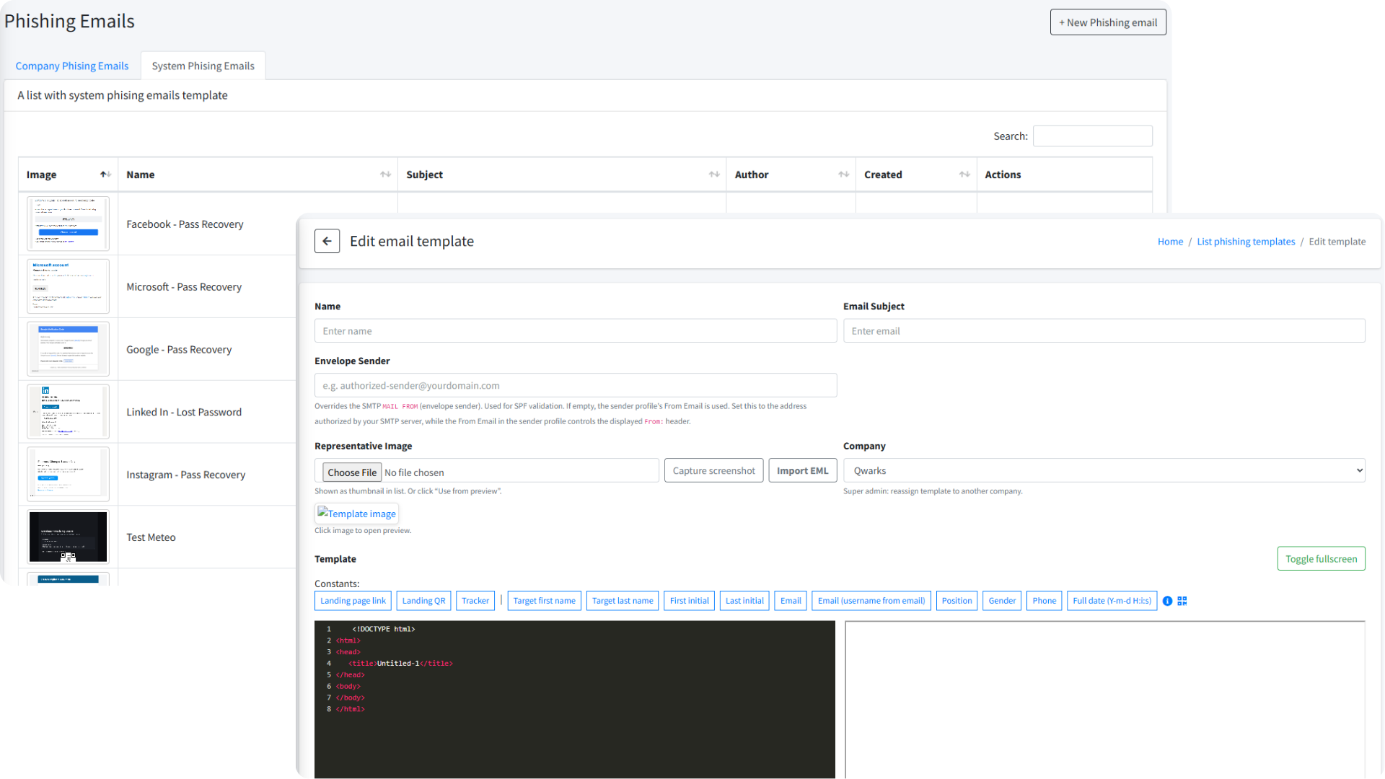This screenshot has height=779, width=1385.
Task: Select System Phising Emails tab
Action: tap(203, 66)
